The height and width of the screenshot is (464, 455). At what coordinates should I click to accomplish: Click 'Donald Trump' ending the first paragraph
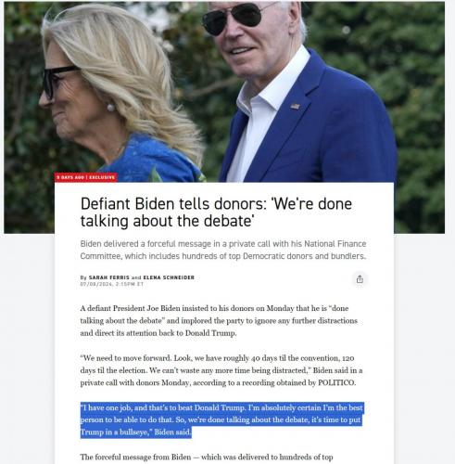210,333
